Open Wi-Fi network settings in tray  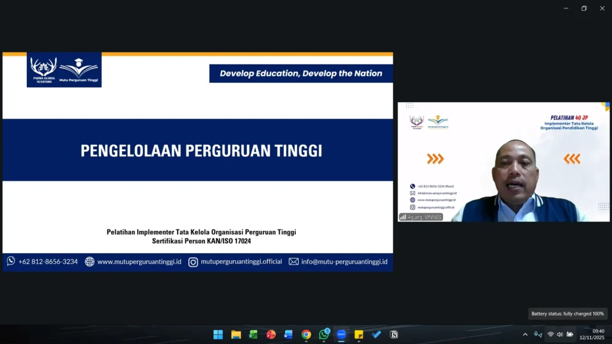pyautogui.click(x=550, y=334)
